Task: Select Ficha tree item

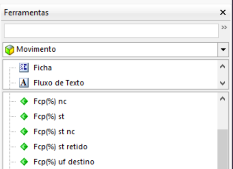Action: coord(43,68)
